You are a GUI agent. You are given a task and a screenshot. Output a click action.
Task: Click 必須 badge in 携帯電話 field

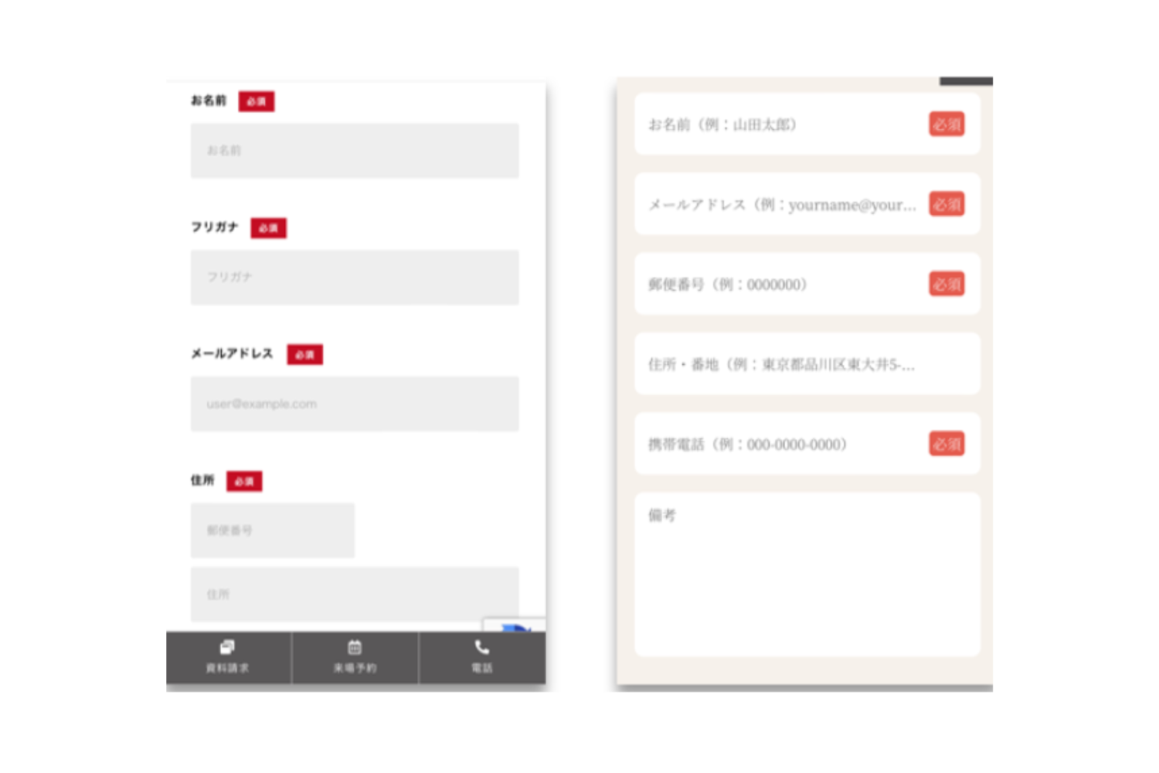(947, 444)
